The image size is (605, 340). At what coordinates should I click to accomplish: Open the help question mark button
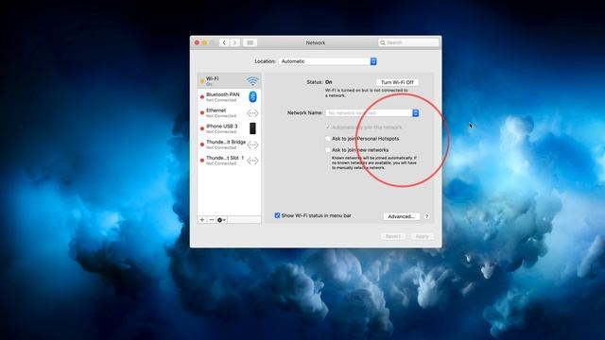pyautogui.click(x=426, y=216)
